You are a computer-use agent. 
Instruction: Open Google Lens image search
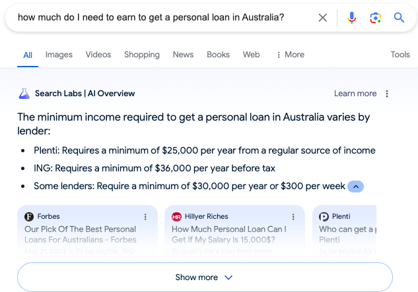(375, 18)
